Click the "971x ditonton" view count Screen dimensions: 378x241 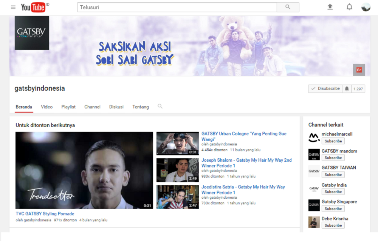pyautogui.click(x=65, y=220)
